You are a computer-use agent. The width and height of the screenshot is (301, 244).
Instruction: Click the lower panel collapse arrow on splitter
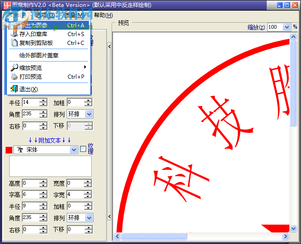coord(109,217)
